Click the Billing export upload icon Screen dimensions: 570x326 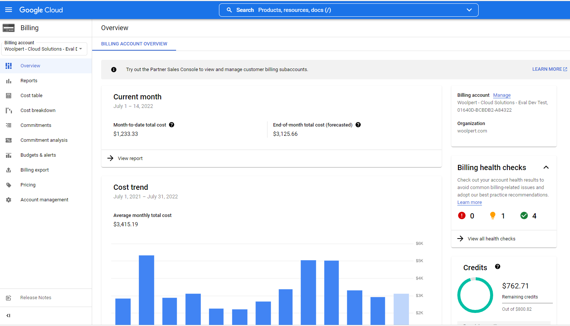click(x=9, y=170)
